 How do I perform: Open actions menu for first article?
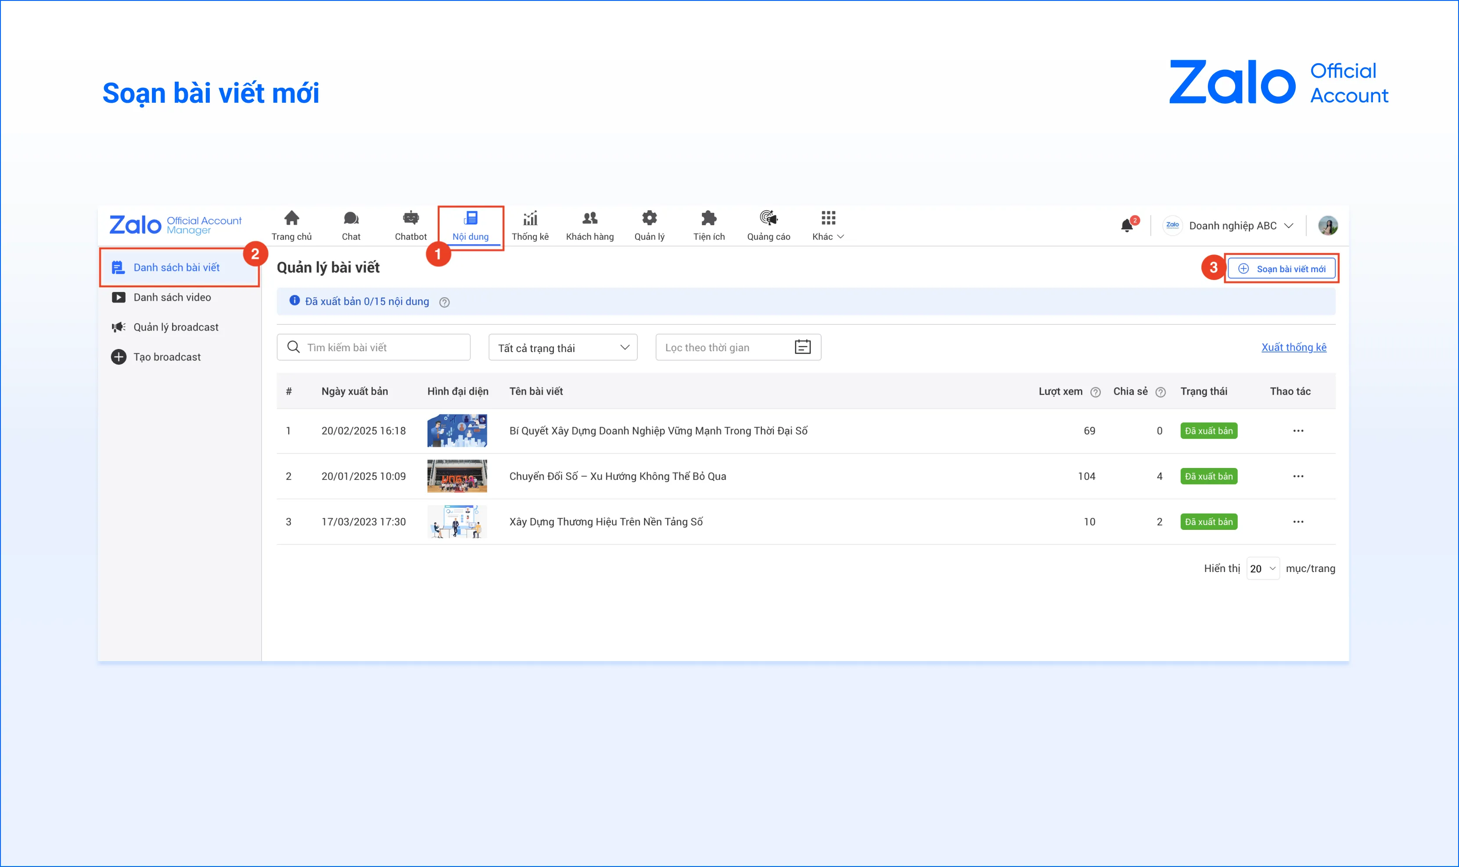point(1298,431)
